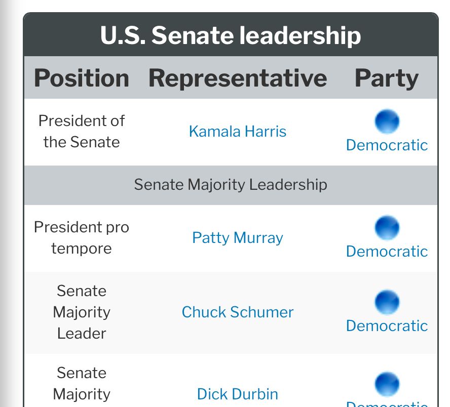The image size is (450, 407).
Task: Click the U.S. Senate leadership title bar
Action: pyautogui.click(x=231, y=35)
